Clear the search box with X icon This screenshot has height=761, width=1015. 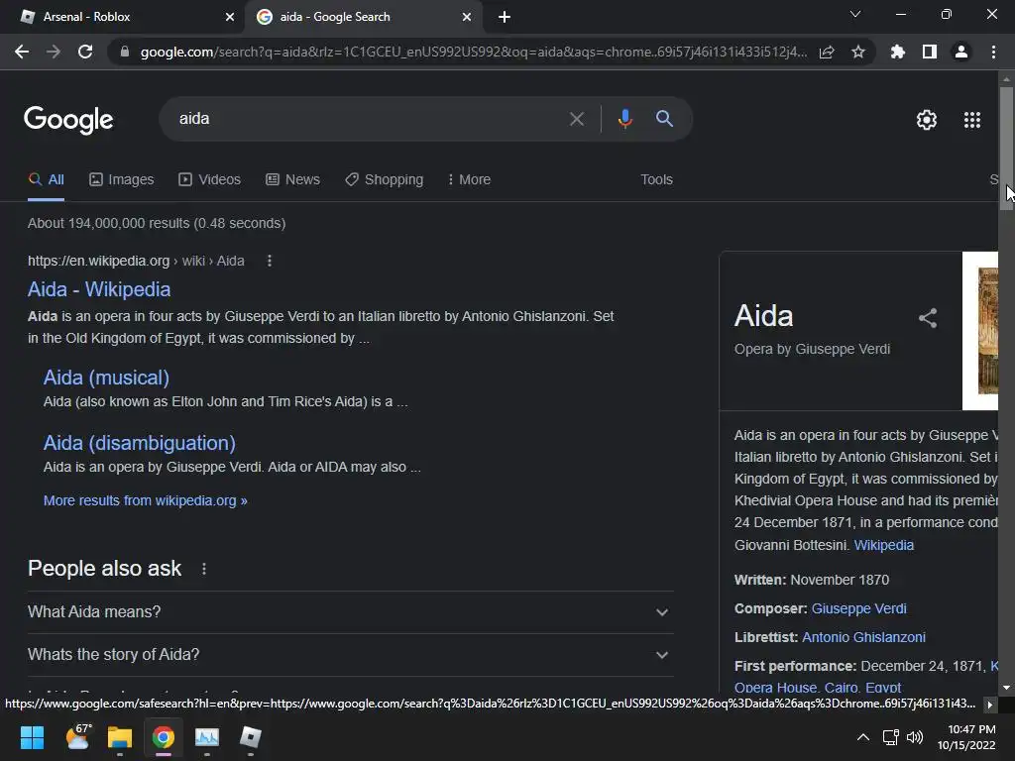(x=577, y=119)
